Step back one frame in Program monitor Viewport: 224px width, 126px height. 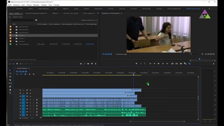[x=154, y=64]
